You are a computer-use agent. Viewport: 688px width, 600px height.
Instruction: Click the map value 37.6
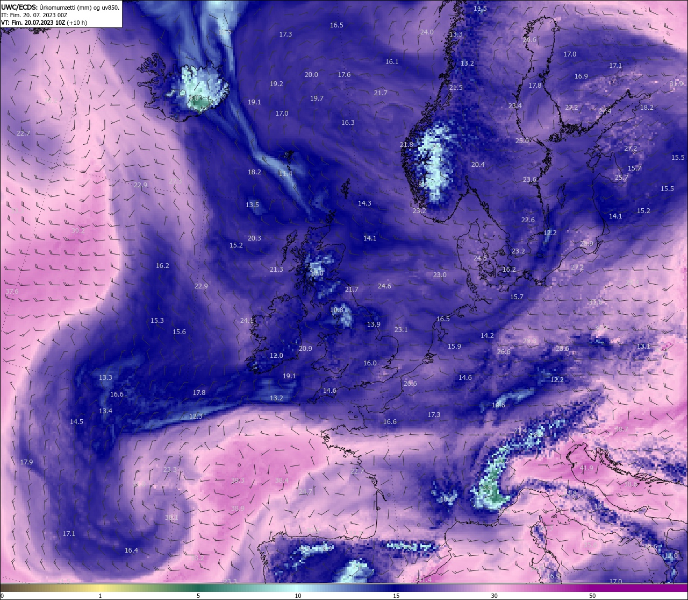pyautogui.click(x=12, y=292)
